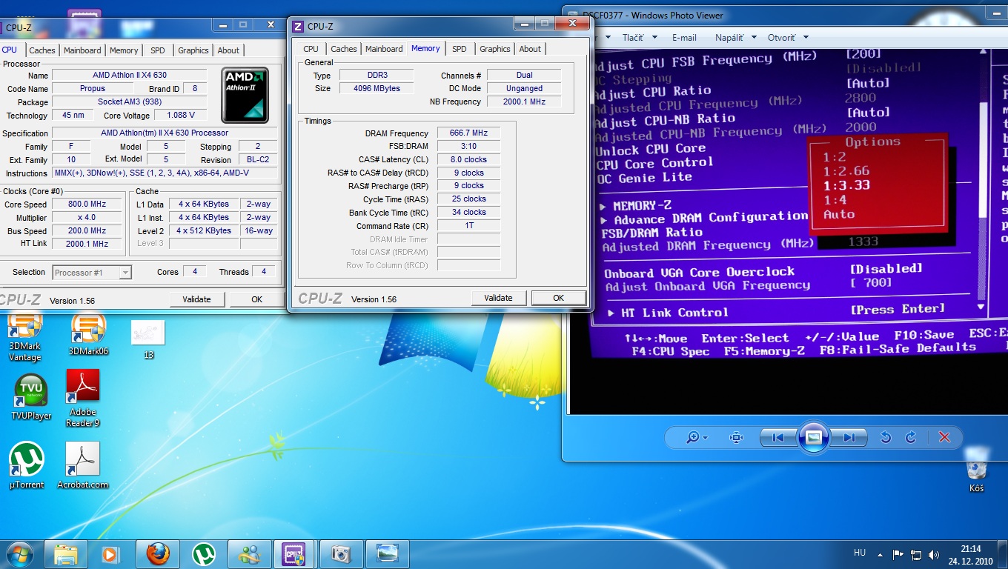
Task: Click the Windows Start orb
Action: [19, 554]
